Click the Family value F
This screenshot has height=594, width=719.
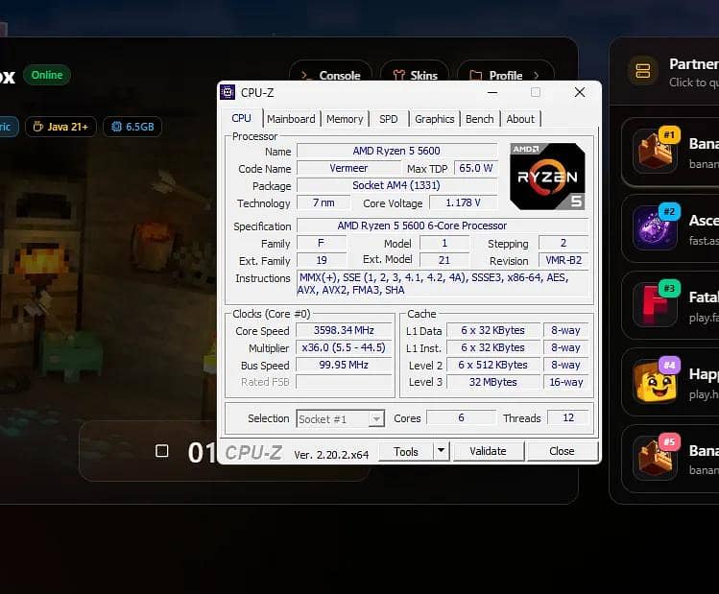click(322, 243)
